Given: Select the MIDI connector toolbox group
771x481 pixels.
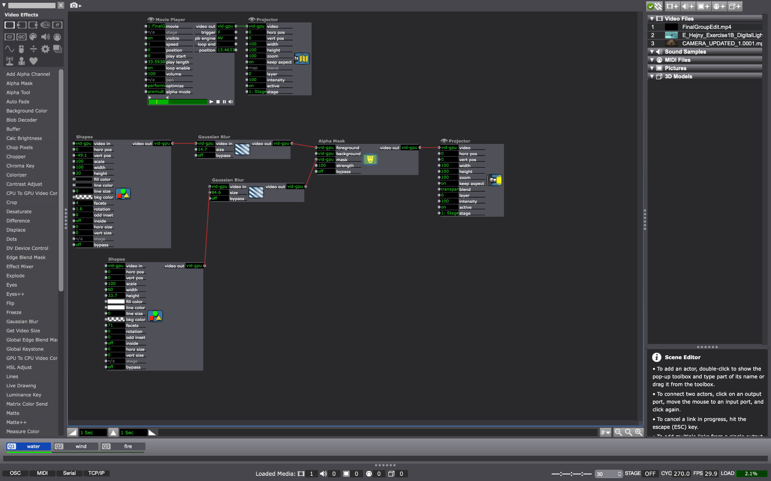Looking at the screenshot, I should coord(57,37).
